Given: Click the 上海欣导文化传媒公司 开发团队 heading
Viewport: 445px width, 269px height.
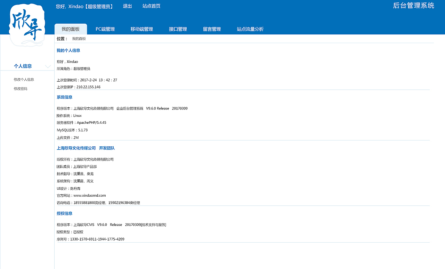Looking at the screenshot, I should [86, 148].
